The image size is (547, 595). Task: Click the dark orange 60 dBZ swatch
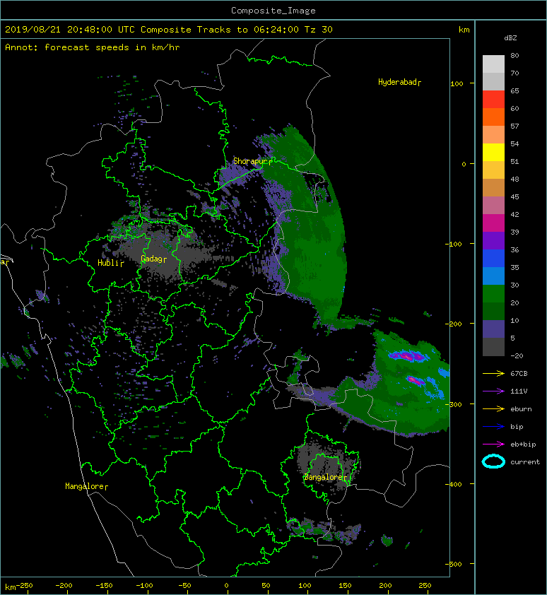coord(493,117)
